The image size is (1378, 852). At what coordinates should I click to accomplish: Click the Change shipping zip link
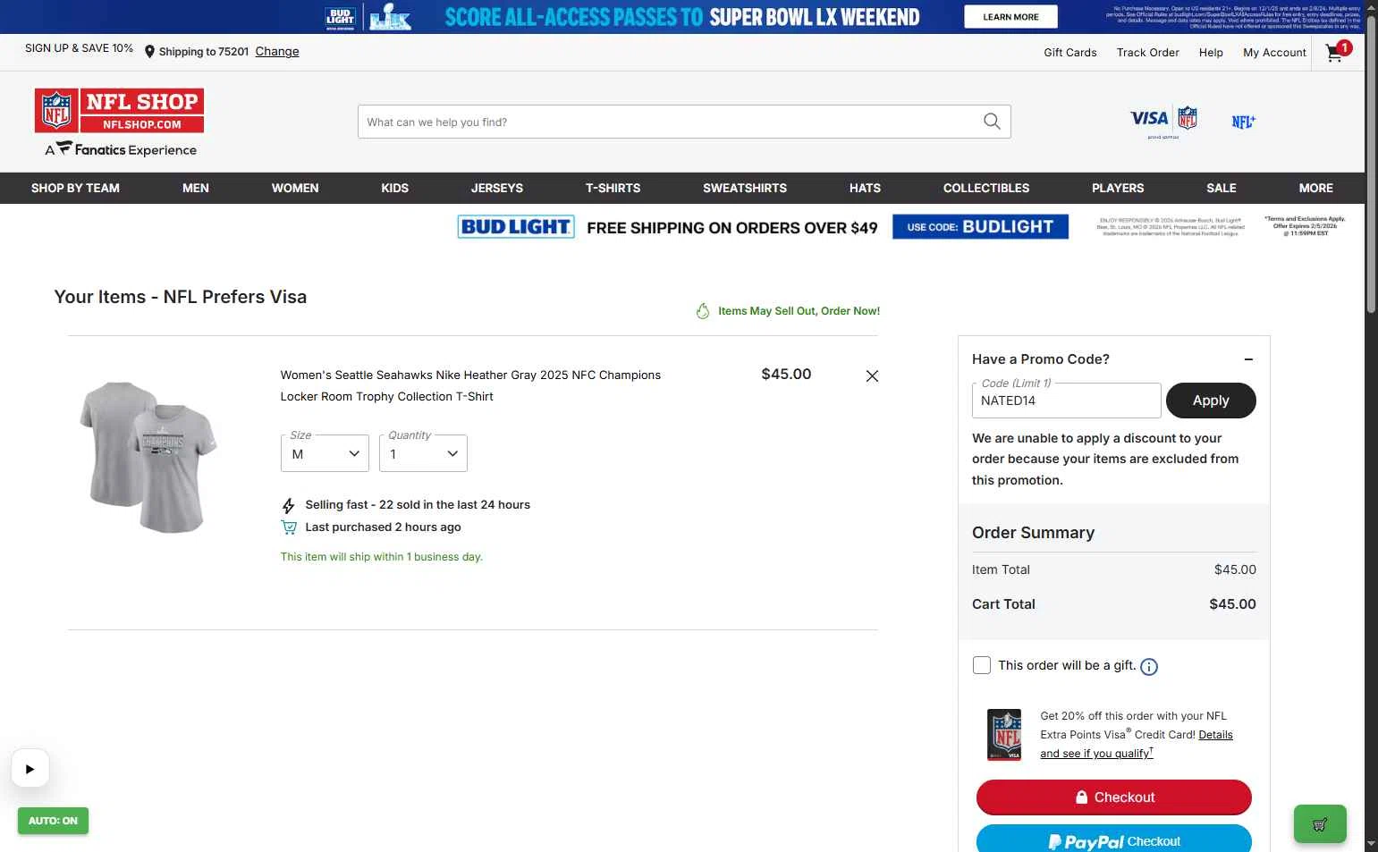pyautogui.click(x=277, y=52)
